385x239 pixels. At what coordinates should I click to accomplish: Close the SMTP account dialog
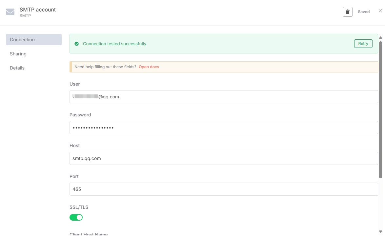pyautogui.click(x=380, y=11)
